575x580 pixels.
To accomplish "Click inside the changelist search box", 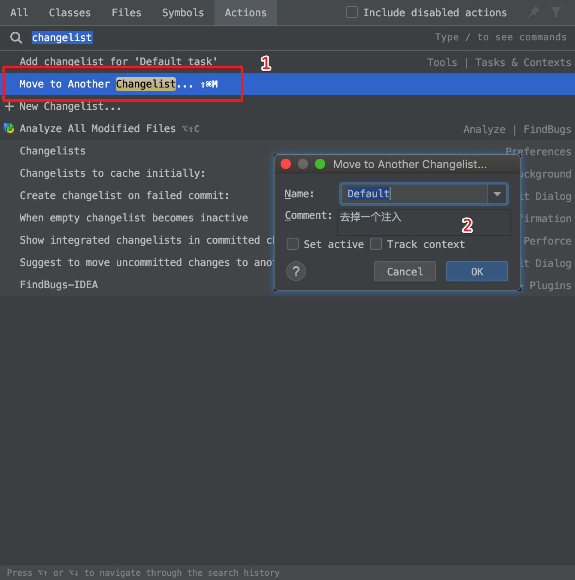I will [62, 37].
